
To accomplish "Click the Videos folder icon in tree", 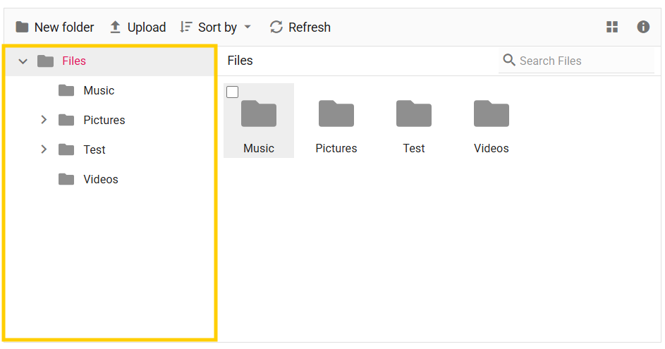I will pyautogui.click(x=66, y=179).
